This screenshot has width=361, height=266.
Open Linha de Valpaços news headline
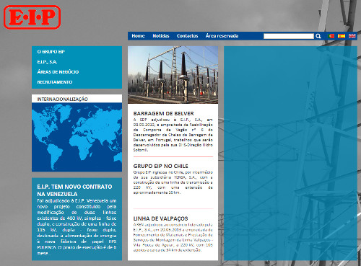(x=160, y=218)
